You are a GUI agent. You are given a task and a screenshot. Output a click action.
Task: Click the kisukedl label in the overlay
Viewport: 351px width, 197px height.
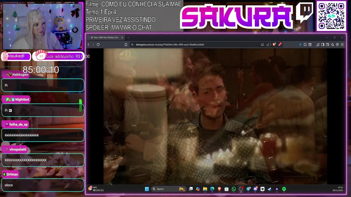tap(16, 56)
